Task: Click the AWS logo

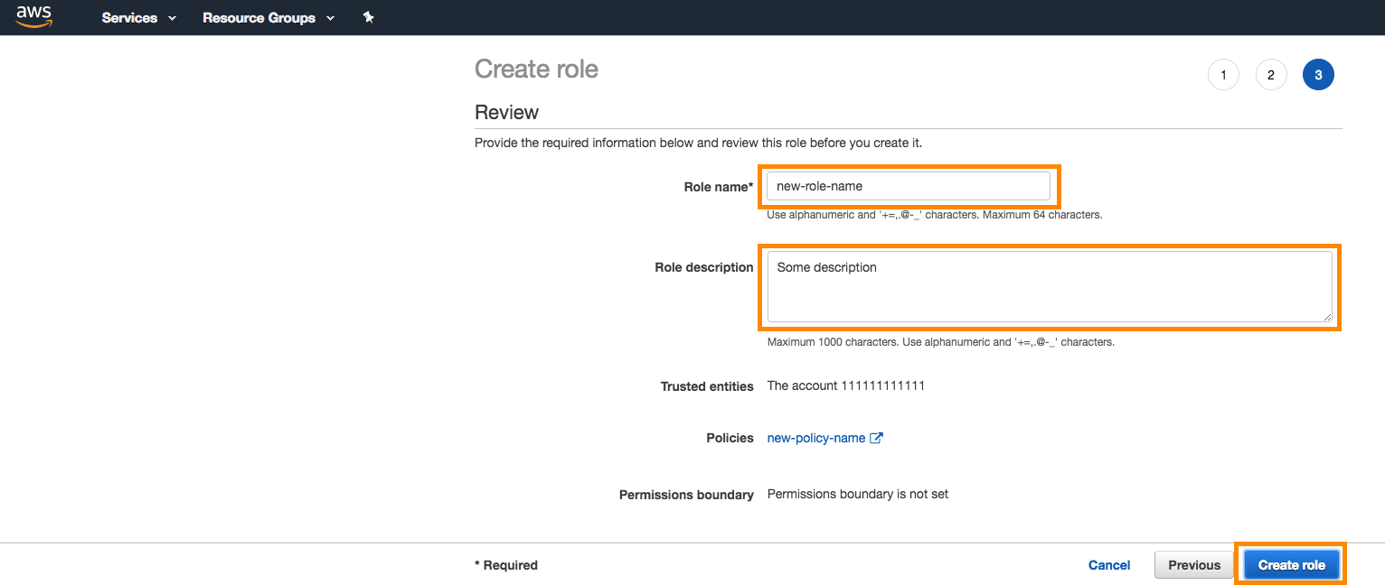Action: pos(33,17)
